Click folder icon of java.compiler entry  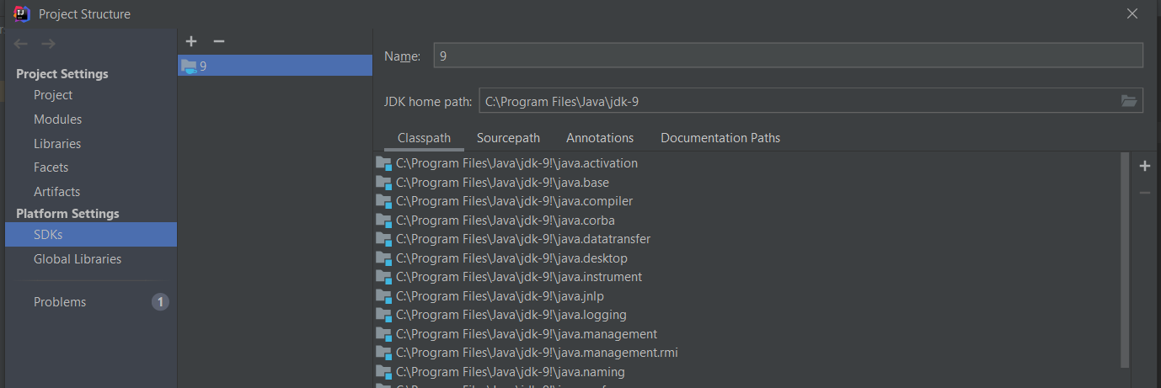tap(384, 201)
